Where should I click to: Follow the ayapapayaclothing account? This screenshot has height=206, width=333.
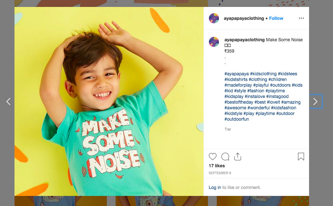276,18
